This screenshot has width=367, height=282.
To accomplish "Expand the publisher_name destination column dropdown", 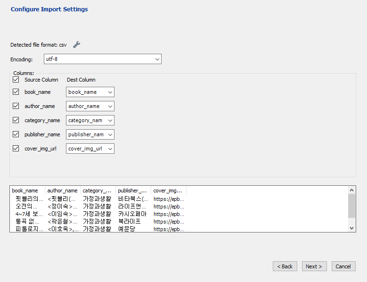I will click(x=90, y=134).
